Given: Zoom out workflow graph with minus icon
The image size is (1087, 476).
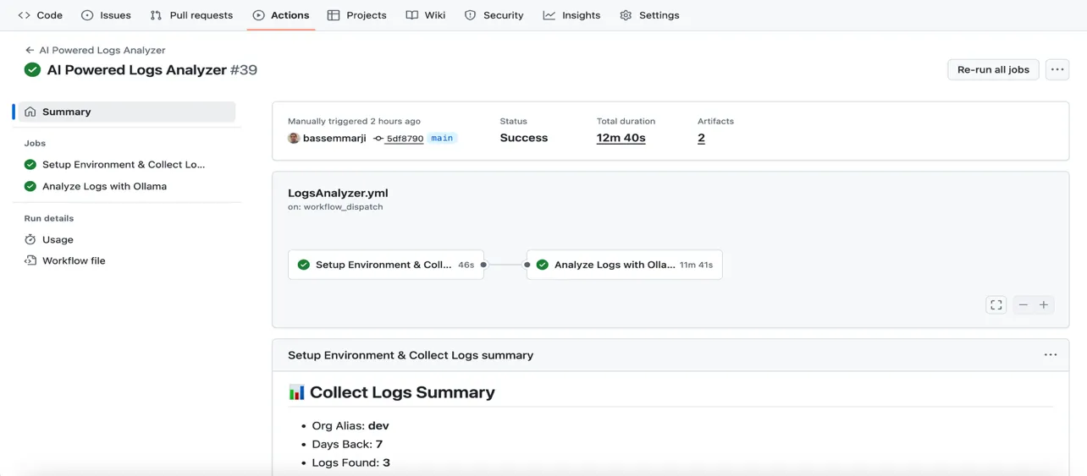Looking at the screenshot, I should point(1024,305).
